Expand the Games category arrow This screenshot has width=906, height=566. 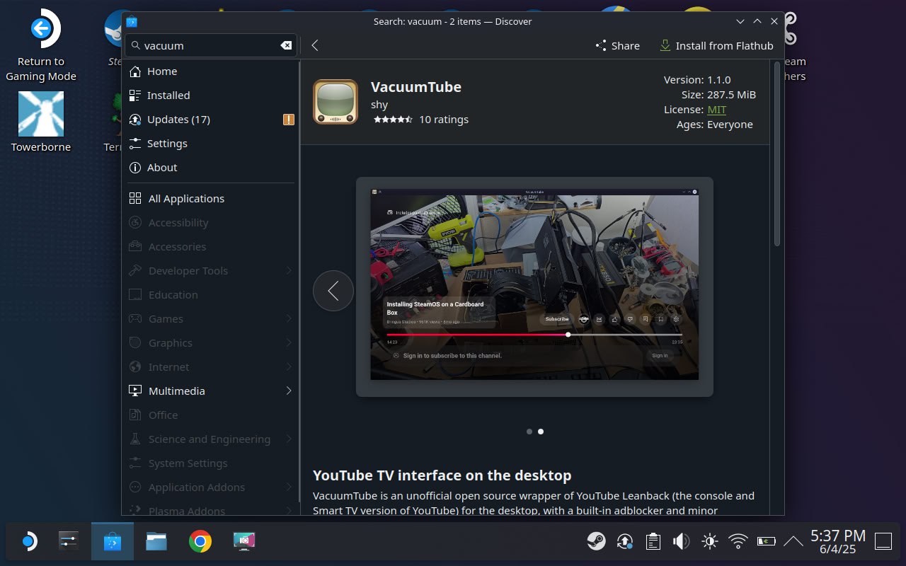coord(289,319)
